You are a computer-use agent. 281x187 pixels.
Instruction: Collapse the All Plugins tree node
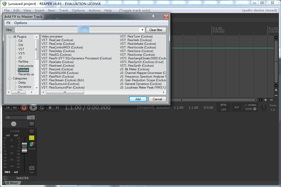pos(10,36)
